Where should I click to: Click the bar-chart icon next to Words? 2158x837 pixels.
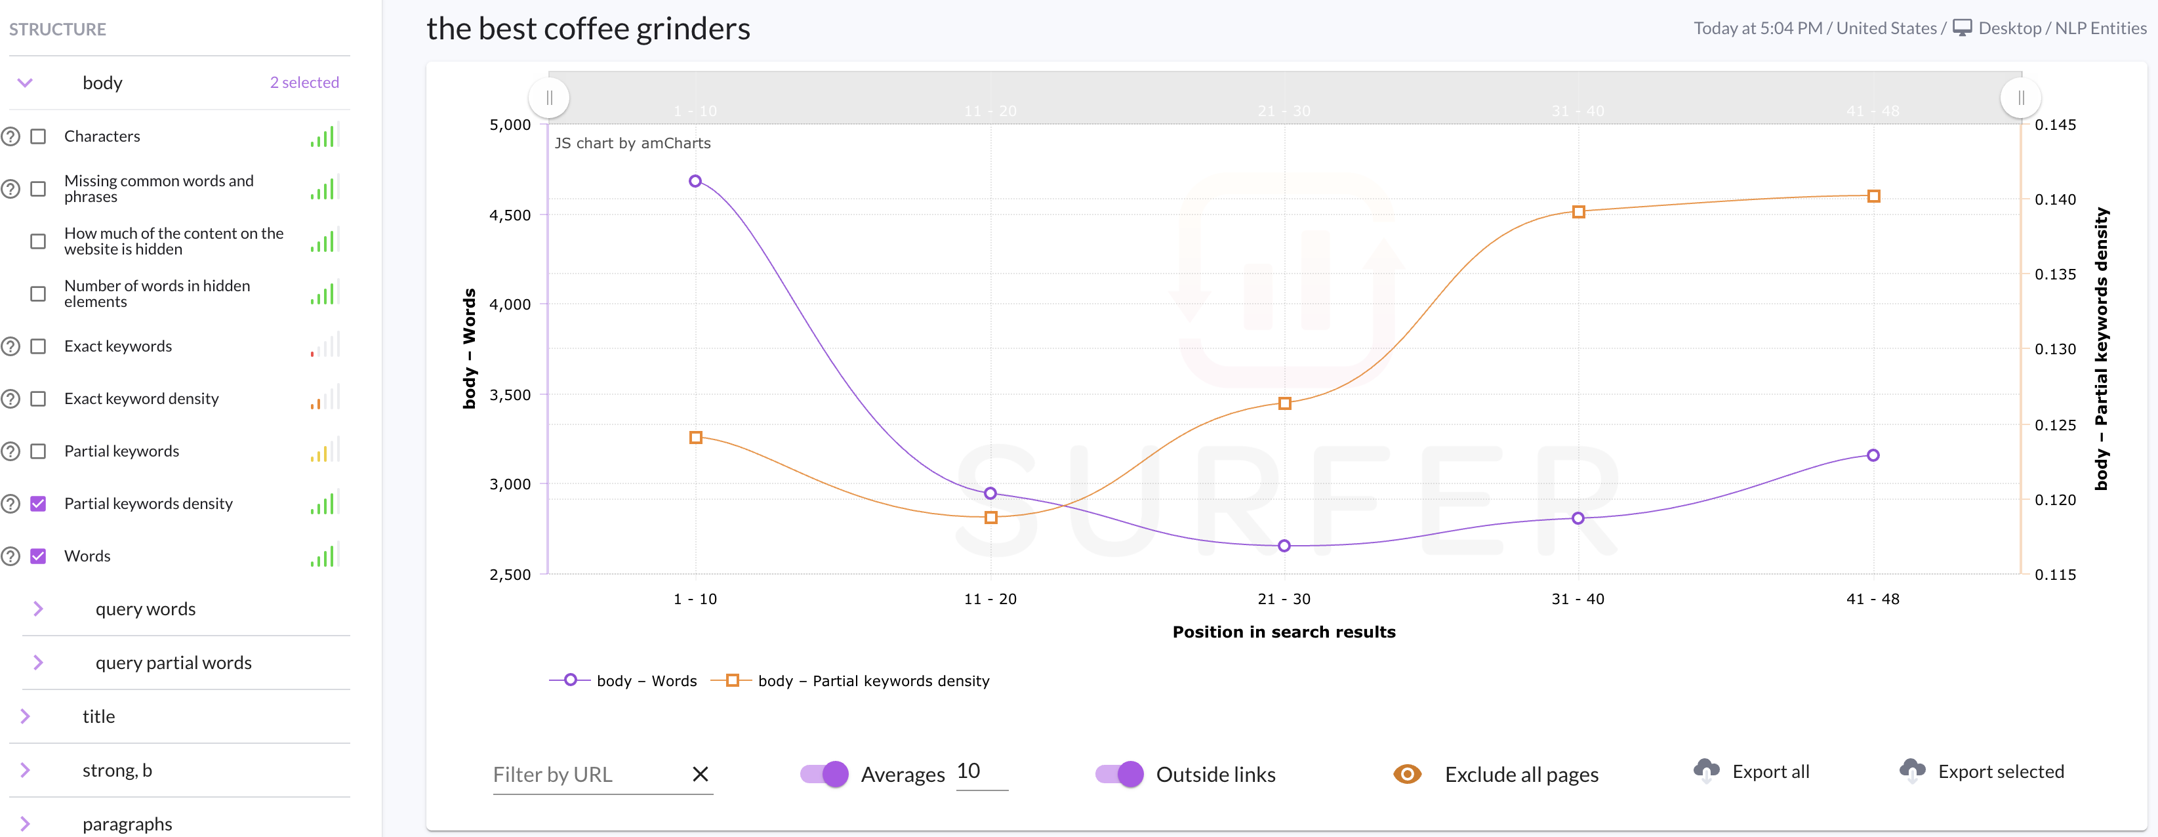pyautogui.click(x=325, y=556)
